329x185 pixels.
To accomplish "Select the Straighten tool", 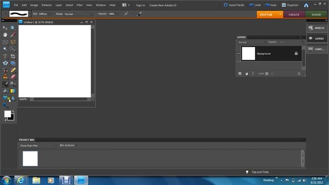I will coord(13,63).
